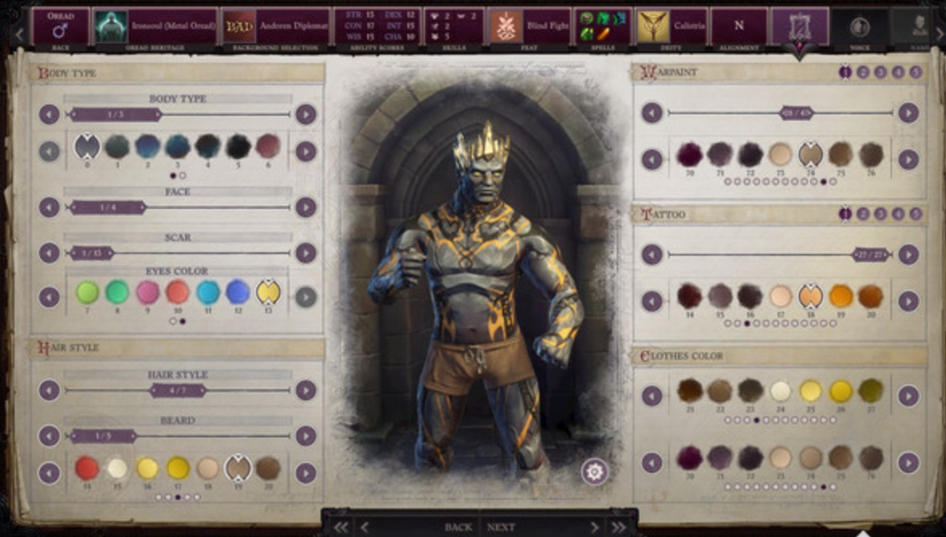Open the Race step showing Oread
This screenshot has height=537, width=946.
(x=60, y=26)
